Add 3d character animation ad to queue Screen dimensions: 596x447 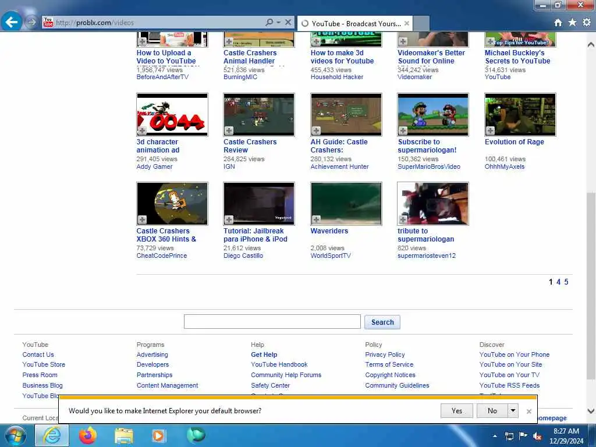[142, 130]
